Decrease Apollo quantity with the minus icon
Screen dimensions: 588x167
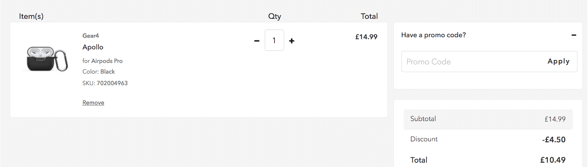tap(257, 41)
